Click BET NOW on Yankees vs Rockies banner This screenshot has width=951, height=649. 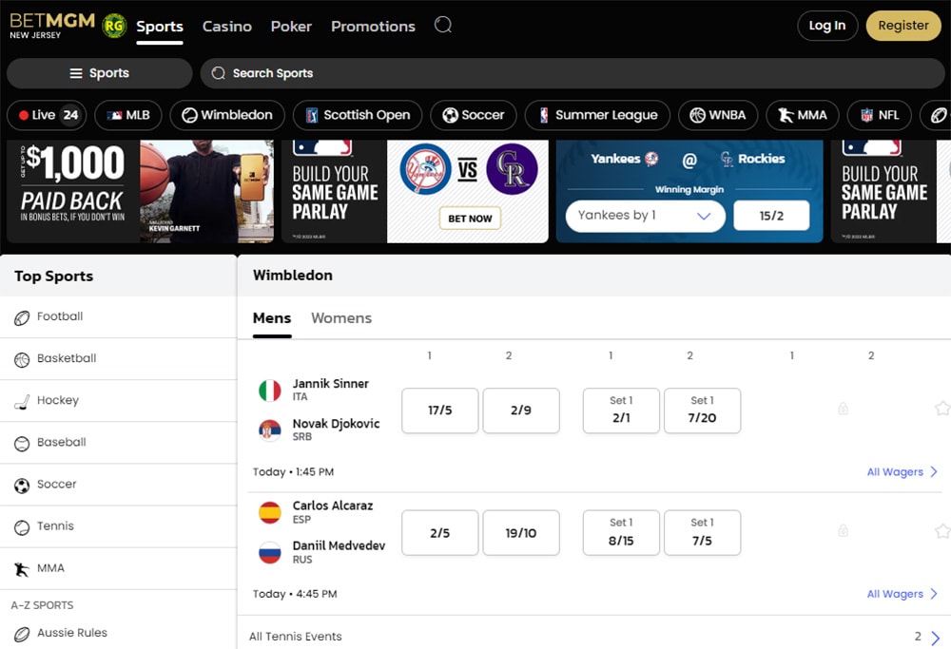(x=470, y=219)
